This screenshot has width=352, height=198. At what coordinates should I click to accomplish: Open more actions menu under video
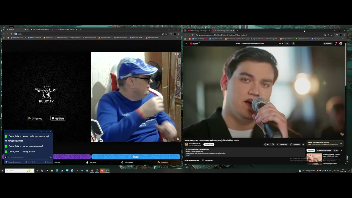[303, 144]
